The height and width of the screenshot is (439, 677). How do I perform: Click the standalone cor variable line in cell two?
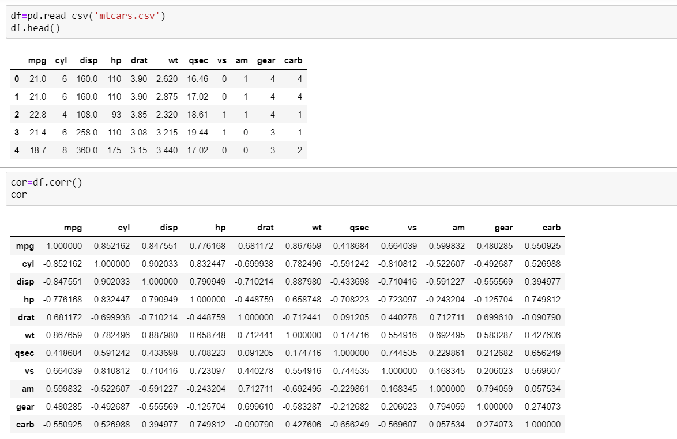point(16,194)
